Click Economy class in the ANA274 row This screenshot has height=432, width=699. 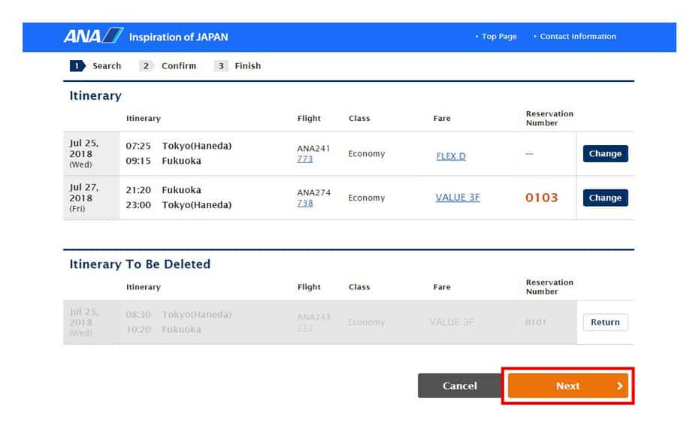click(x=367, y=198)
